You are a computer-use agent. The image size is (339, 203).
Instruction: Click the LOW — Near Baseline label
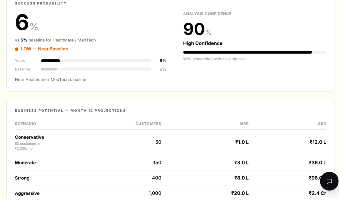[x=44, y=49]
